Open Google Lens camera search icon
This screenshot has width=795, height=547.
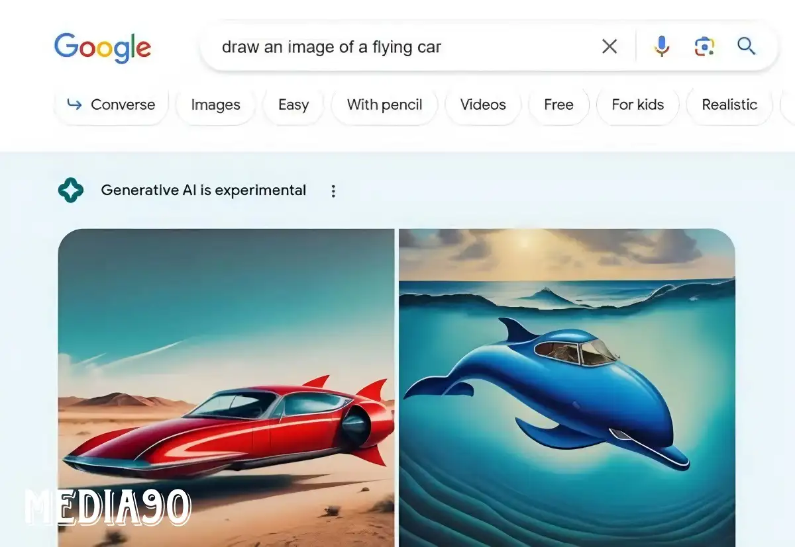click(x=704, y=46)
